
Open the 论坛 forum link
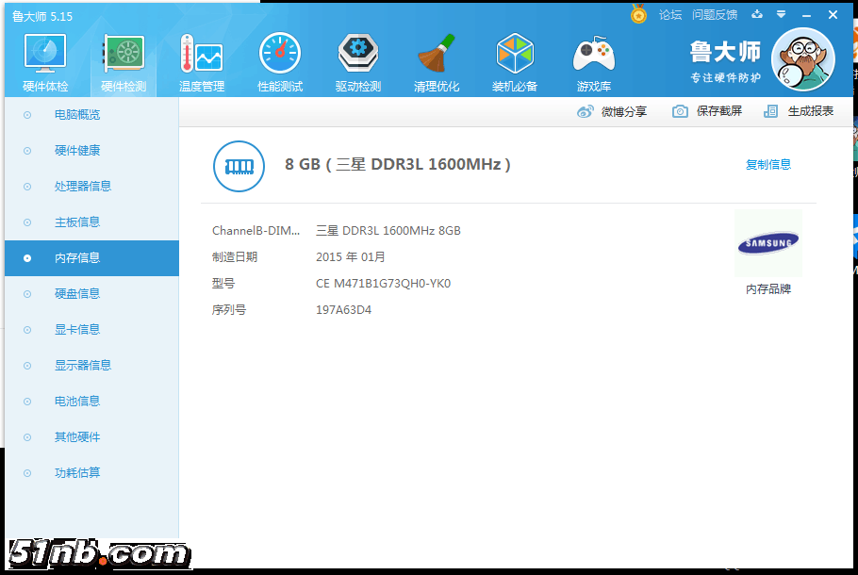click(670, 15)
